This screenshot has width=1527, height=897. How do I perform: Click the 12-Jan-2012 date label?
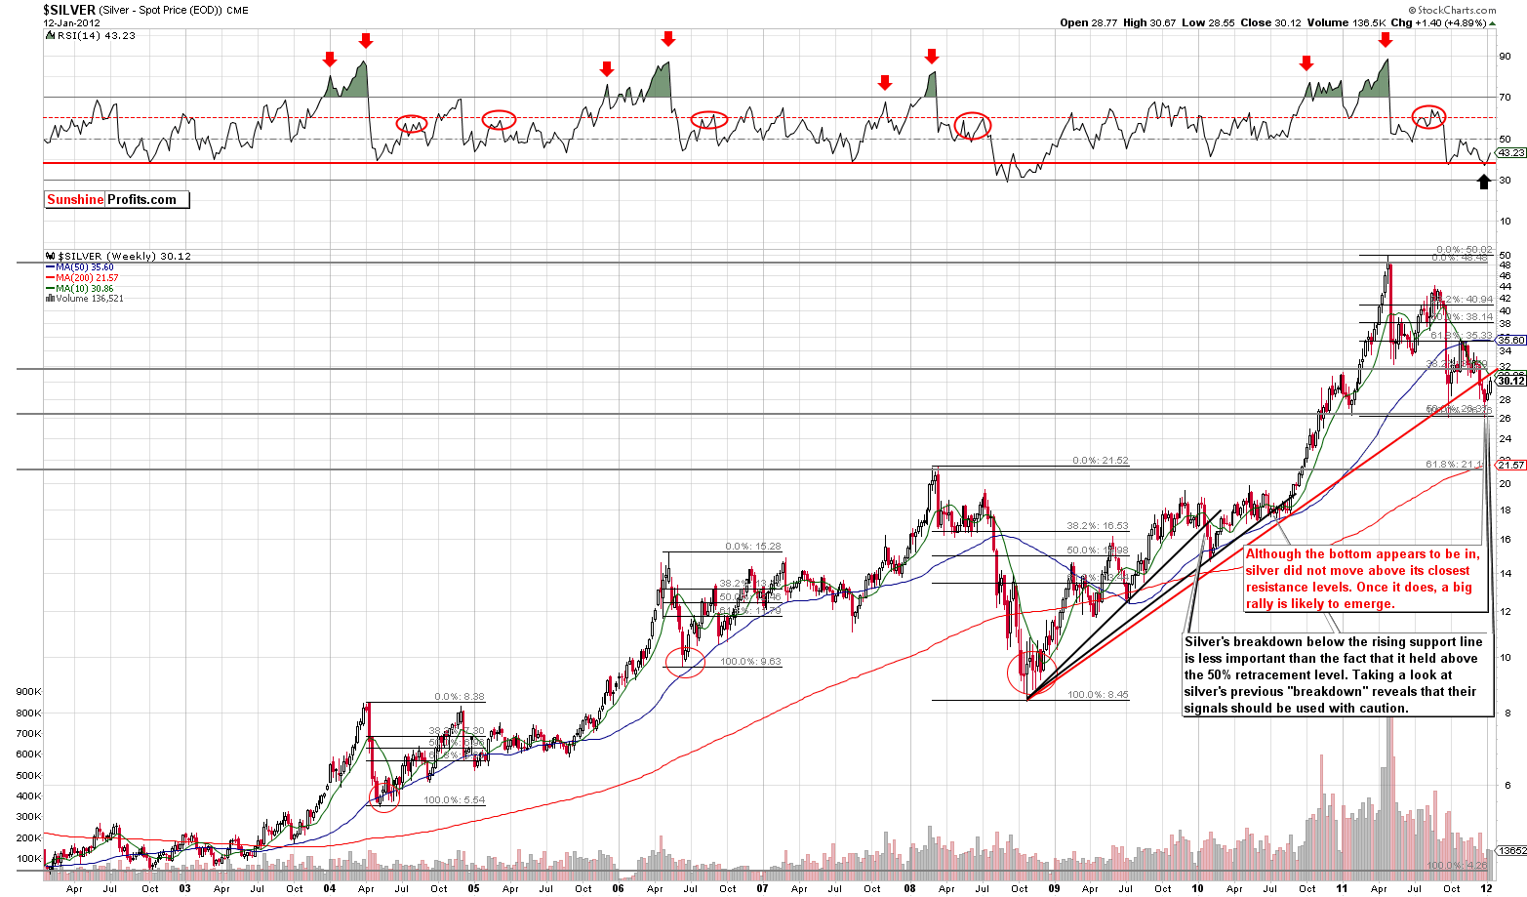coord(69,22)
